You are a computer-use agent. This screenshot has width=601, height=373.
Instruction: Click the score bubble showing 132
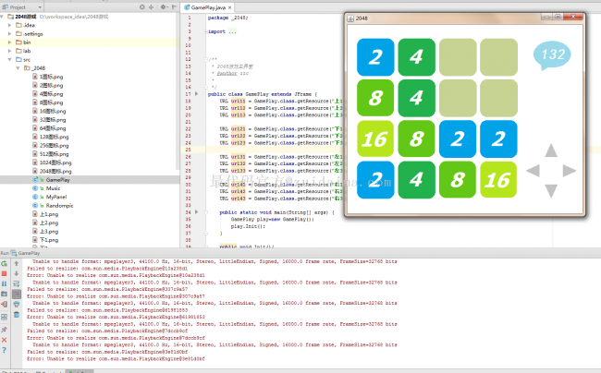[553, 55]
